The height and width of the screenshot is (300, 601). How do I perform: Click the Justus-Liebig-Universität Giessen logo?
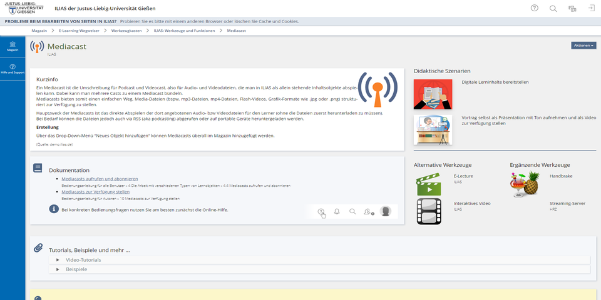(24, 7)
